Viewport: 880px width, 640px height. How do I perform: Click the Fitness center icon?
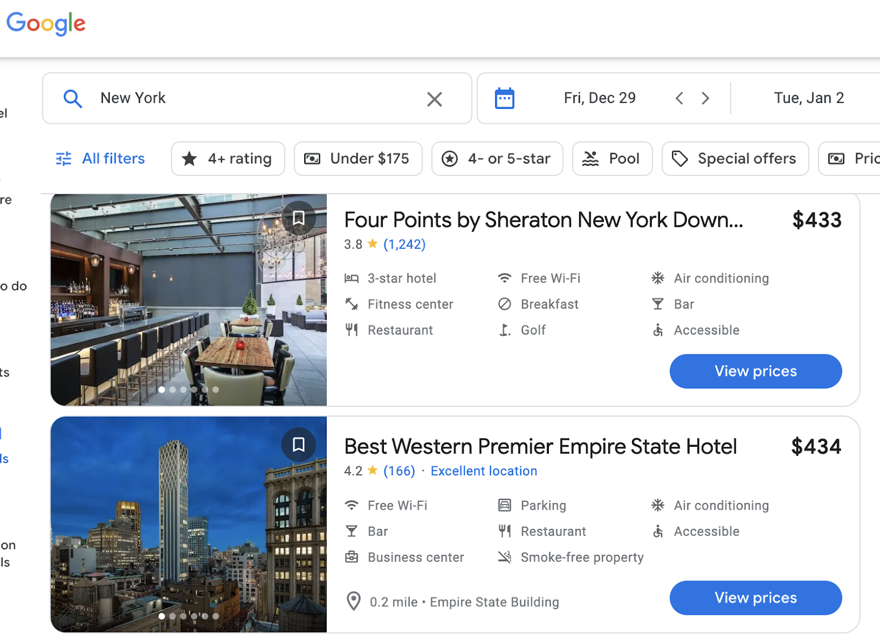click(351, 304)
